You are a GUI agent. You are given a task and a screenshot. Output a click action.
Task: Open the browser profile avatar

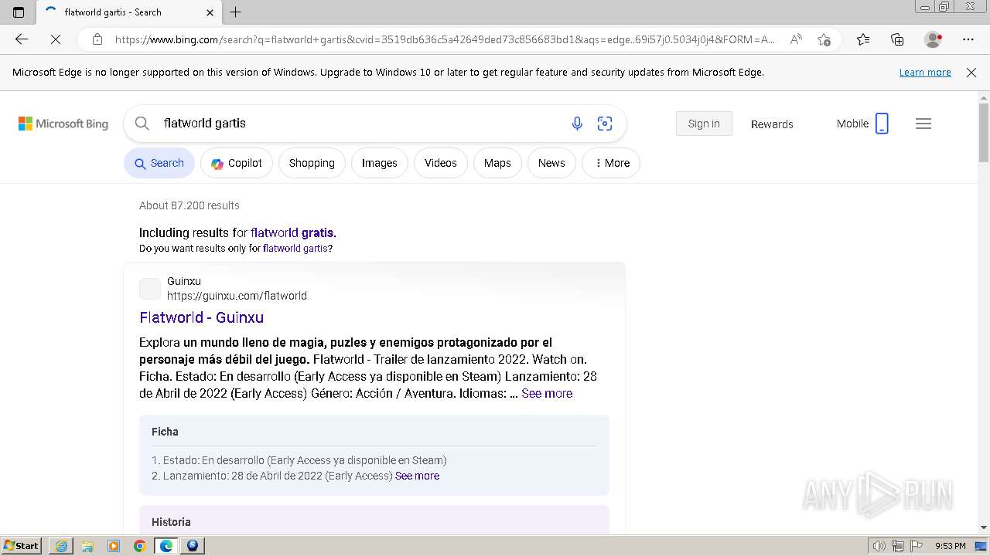934,39
